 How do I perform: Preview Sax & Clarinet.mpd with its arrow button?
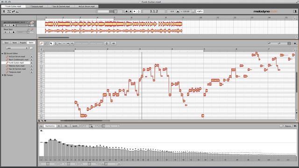pos(31,69)
